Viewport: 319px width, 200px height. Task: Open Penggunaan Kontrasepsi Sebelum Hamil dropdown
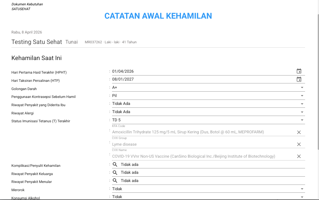pyautogui.click(x=302, y=95)
